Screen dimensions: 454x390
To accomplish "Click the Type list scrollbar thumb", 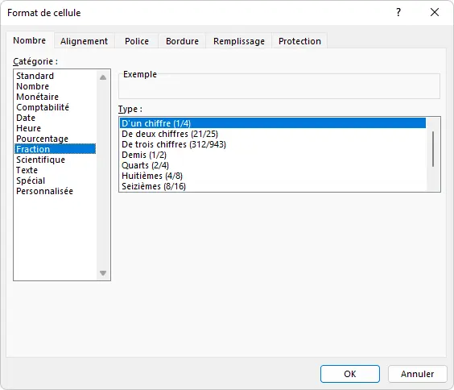I will coord(433,149).
